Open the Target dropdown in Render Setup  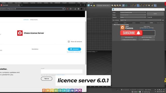[133, 12]
